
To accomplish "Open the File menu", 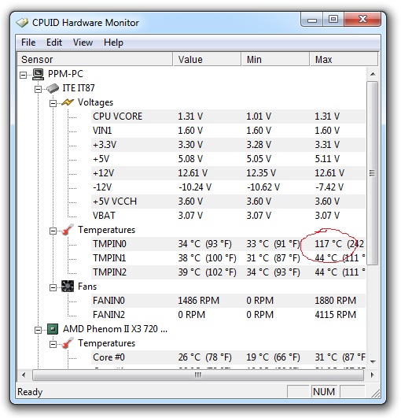I will (28, 43).
